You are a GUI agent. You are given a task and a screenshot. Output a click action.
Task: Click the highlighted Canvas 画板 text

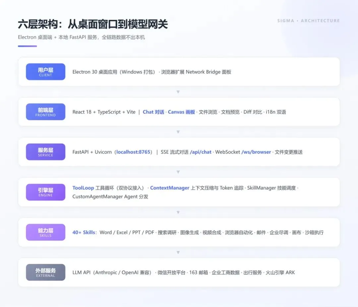click(x=181, y=112)
